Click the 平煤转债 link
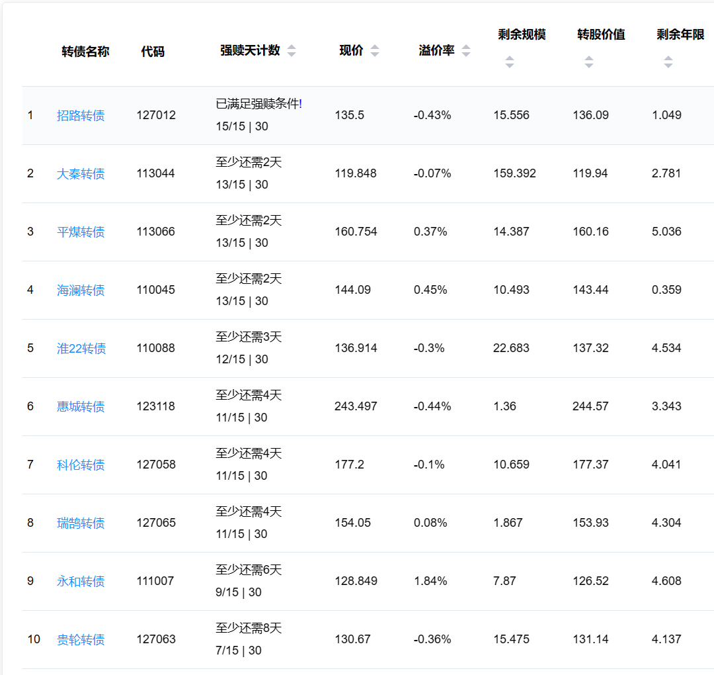The image size is (714, 675). pos(81,232)
